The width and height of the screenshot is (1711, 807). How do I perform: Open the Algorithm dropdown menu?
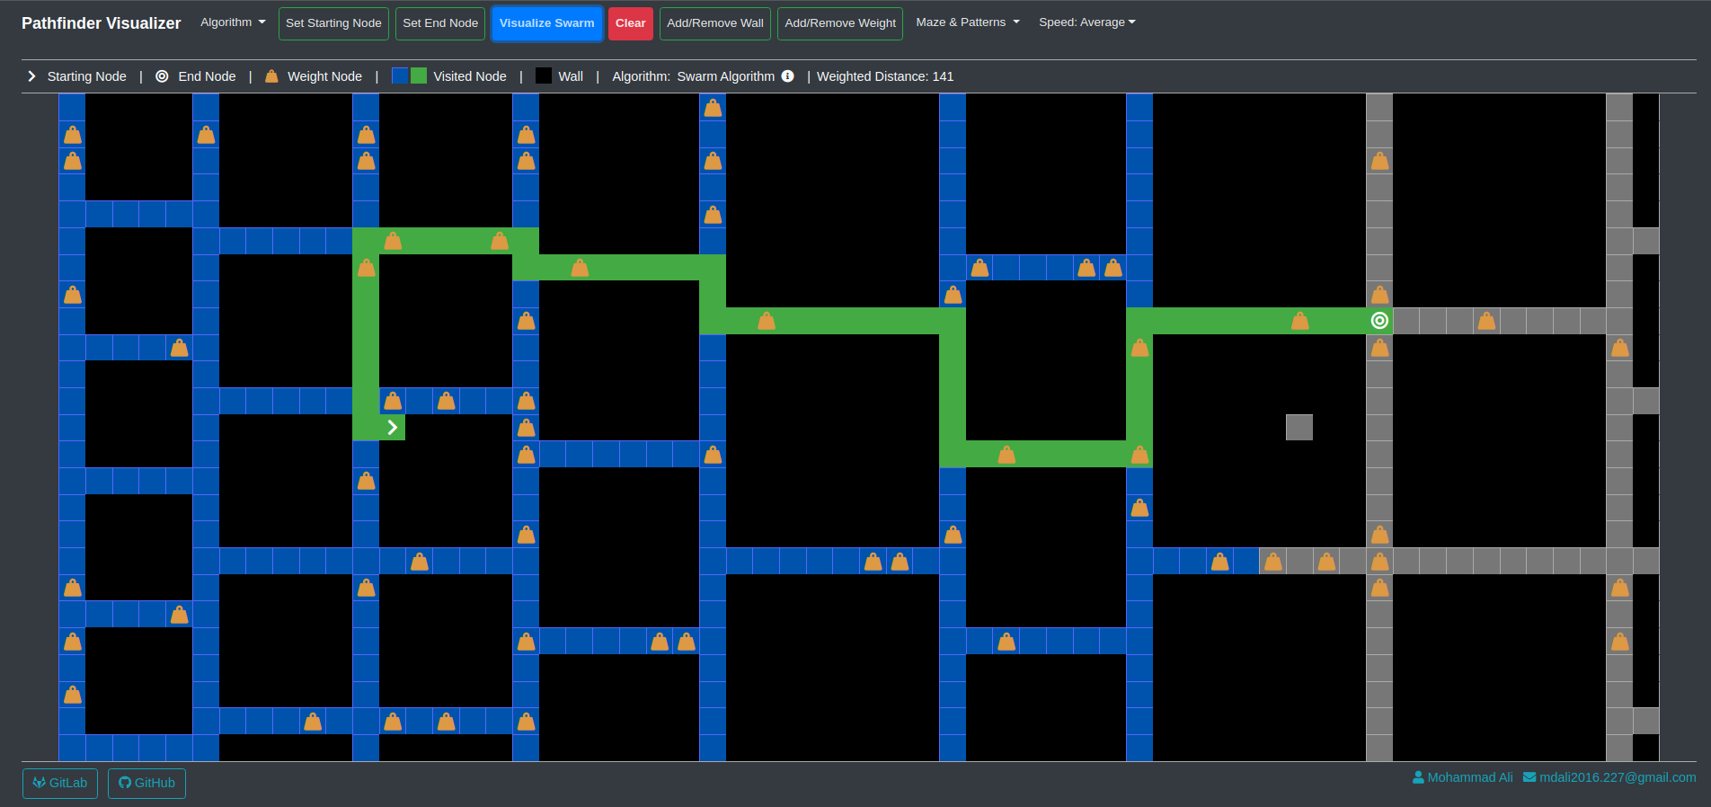click(233, 22)
